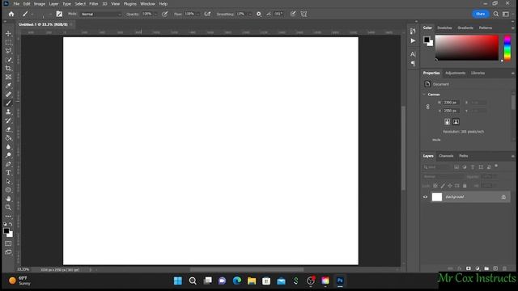This screenshot has height=291, width=518.
Task: Open the Image menu
Action: (40, 4)
